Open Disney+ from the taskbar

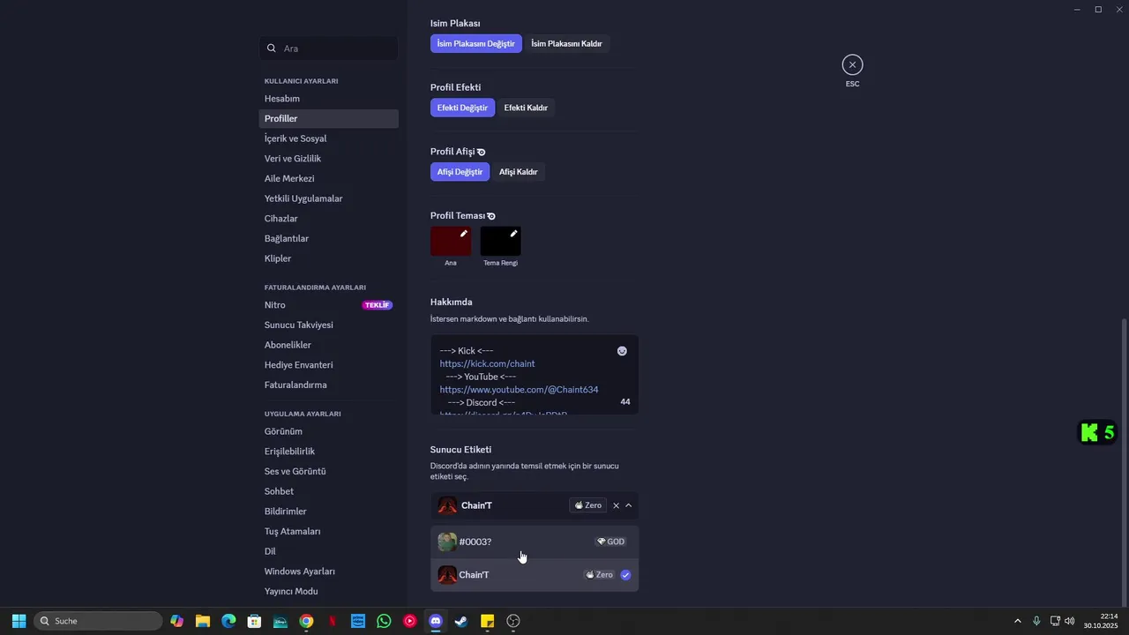click(280, 621)
